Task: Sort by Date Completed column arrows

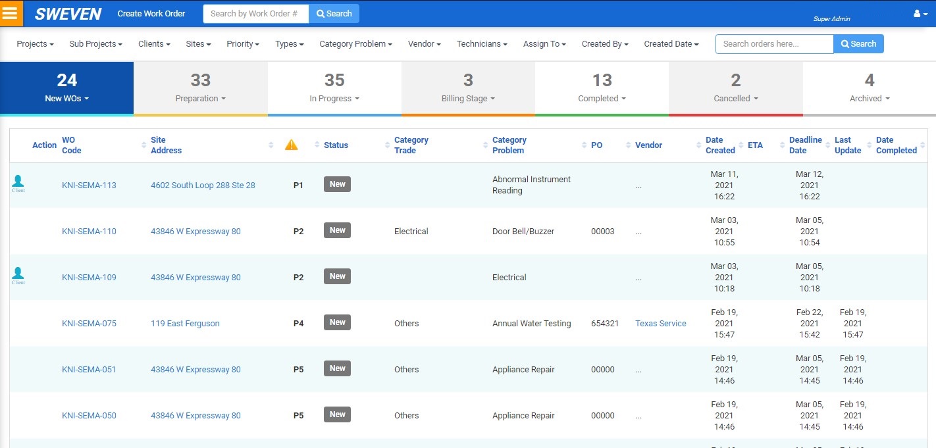Action: pos(922,145)
